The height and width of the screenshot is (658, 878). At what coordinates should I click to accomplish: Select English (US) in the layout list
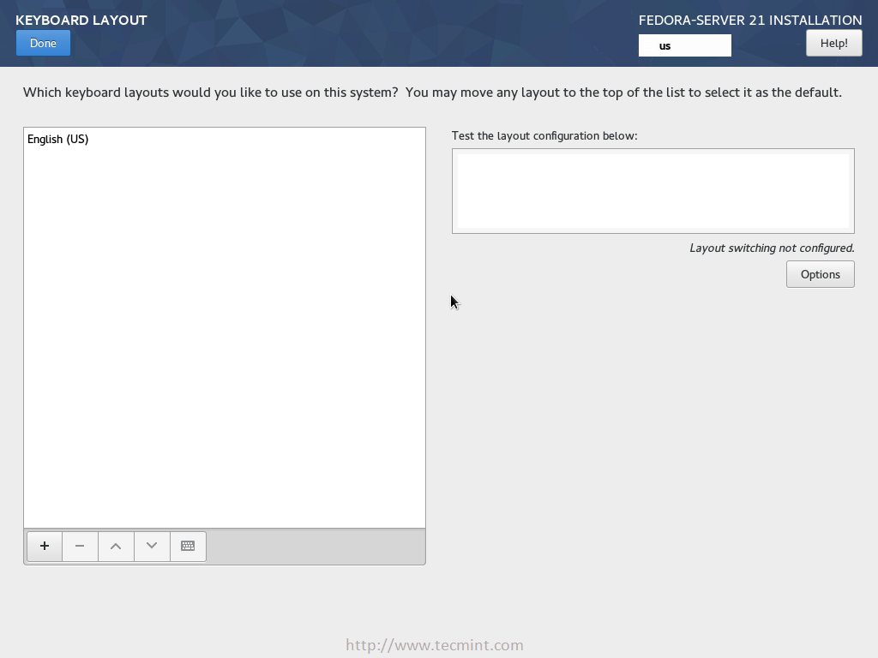point(224,140)
